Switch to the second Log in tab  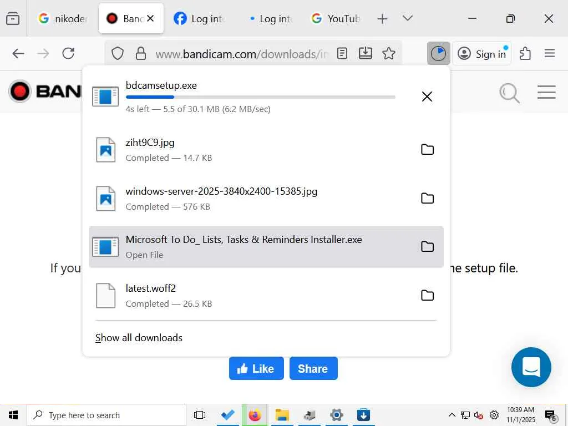coord(270,18)
